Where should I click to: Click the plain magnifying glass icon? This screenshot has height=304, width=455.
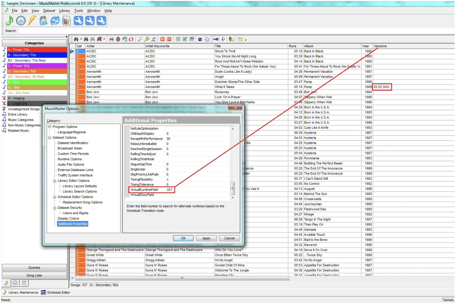pyautogui.click(x=140, y=39)
